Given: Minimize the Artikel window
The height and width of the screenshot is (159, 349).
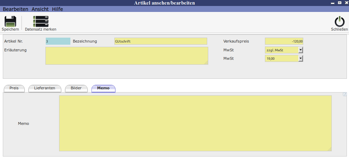Looking at the screenshot, I should 332,3.
